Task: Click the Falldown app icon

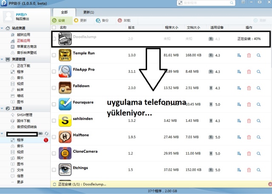Action: (x=65, y=88)
